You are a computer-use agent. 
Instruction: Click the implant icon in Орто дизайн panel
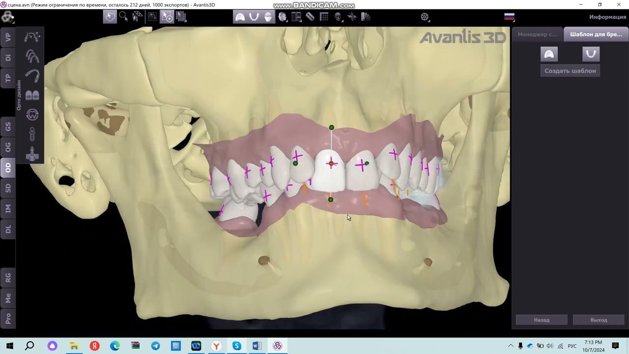point(32,134)
